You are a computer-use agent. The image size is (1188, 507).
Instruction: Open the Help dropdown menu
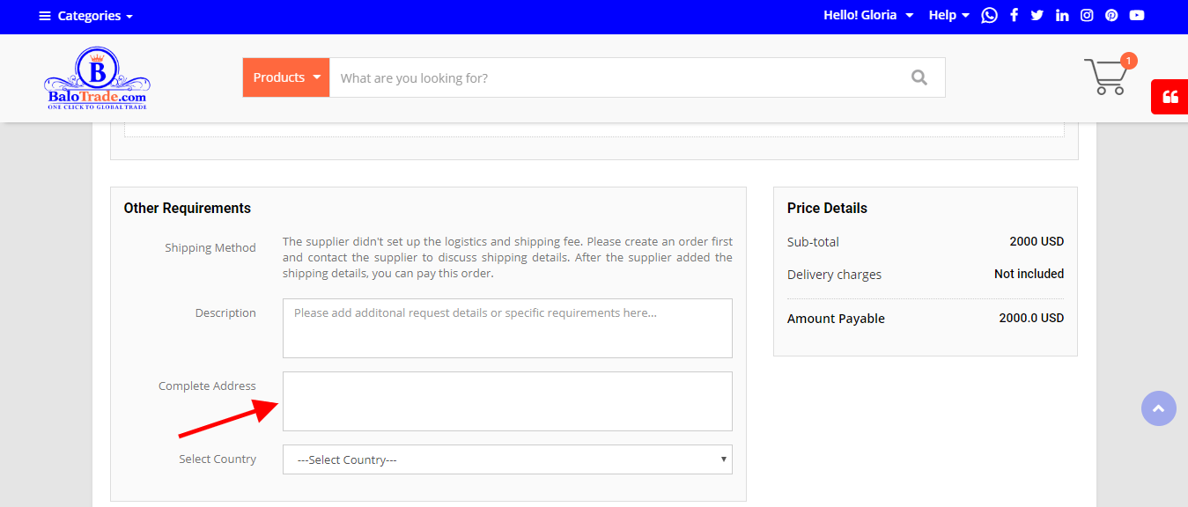(948, 15)
